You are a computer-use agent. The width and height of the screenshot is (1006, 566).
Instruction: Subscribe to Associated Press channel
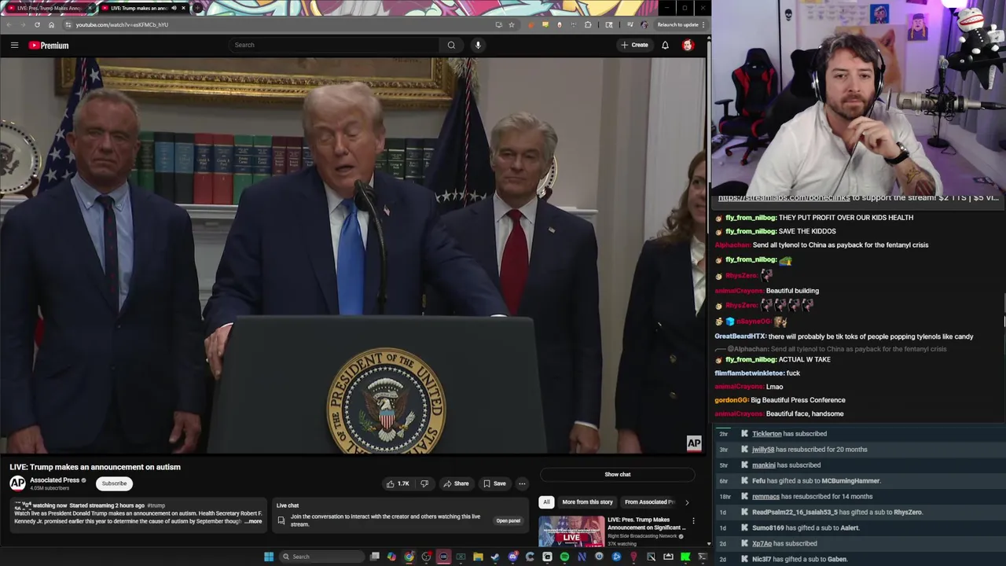pyautogui.click(x=114, y=483)
